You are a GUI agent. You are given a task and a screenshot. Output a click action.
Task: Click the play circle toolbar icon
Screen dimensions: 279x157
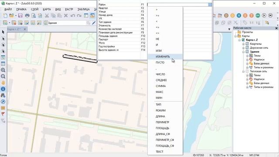pyautogui.click(x=264, y=16)
